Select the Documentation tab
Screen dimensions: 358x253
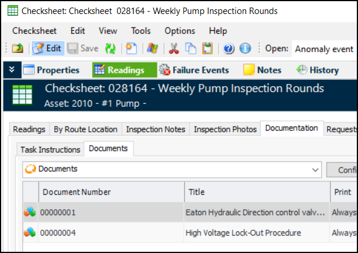click(292, 128)
